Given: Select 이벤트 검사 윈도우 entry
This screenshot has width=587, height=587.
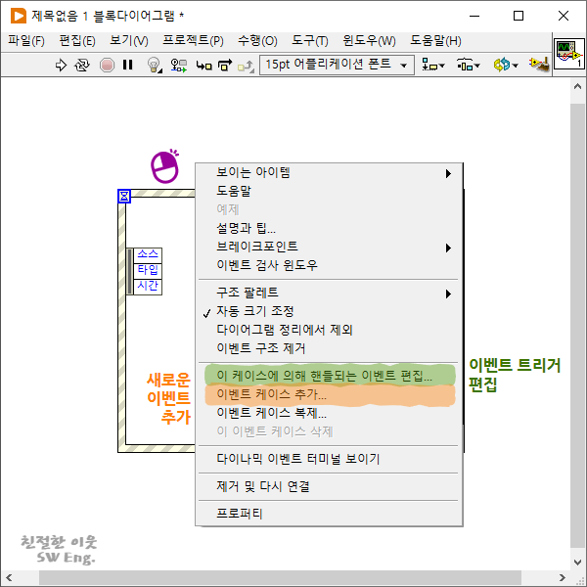Looking at the screenshot, I should click(x=329, y=265).
